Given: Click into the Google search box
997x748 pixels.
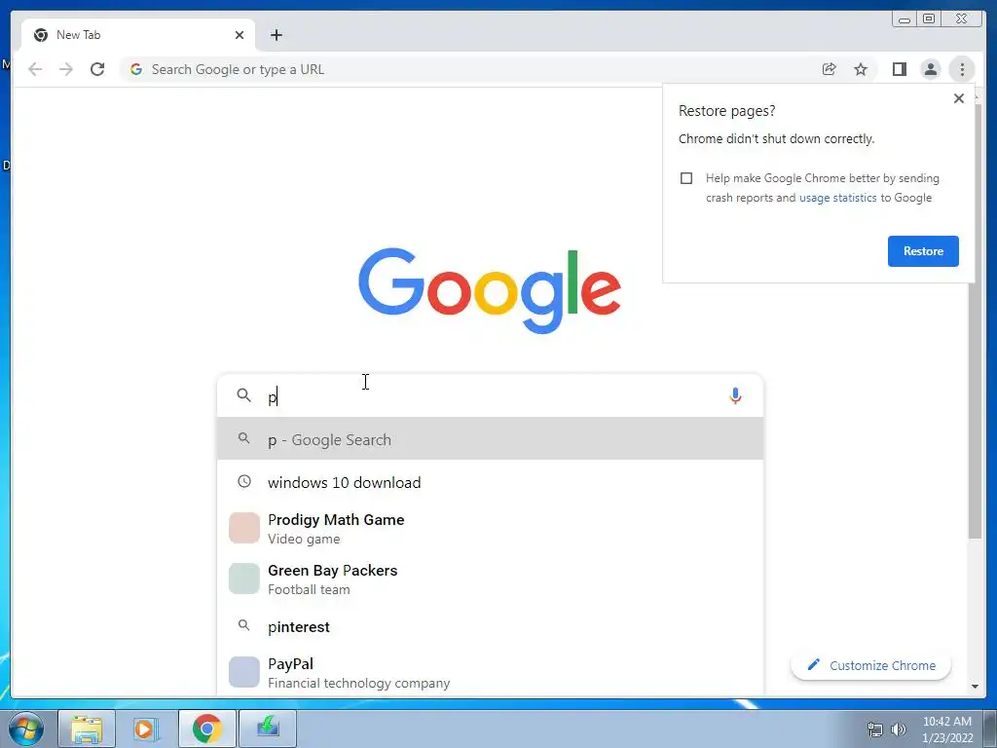Looking at the screenshot, I should pyautogui.click(x=490, y=395).
